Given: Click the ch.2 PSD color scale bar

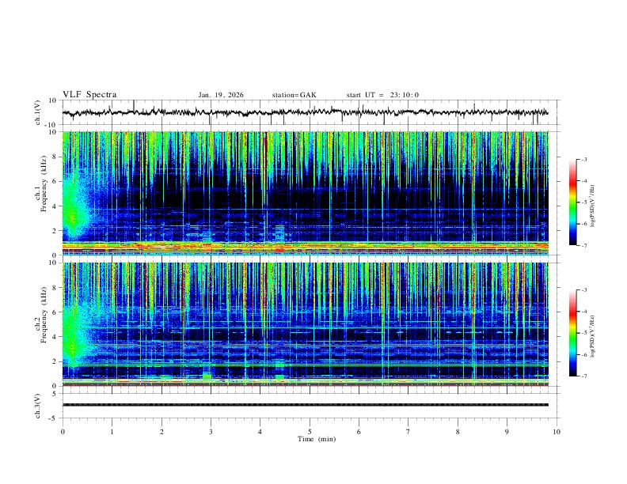Looking at the screenshot, I should pos(572,333).
